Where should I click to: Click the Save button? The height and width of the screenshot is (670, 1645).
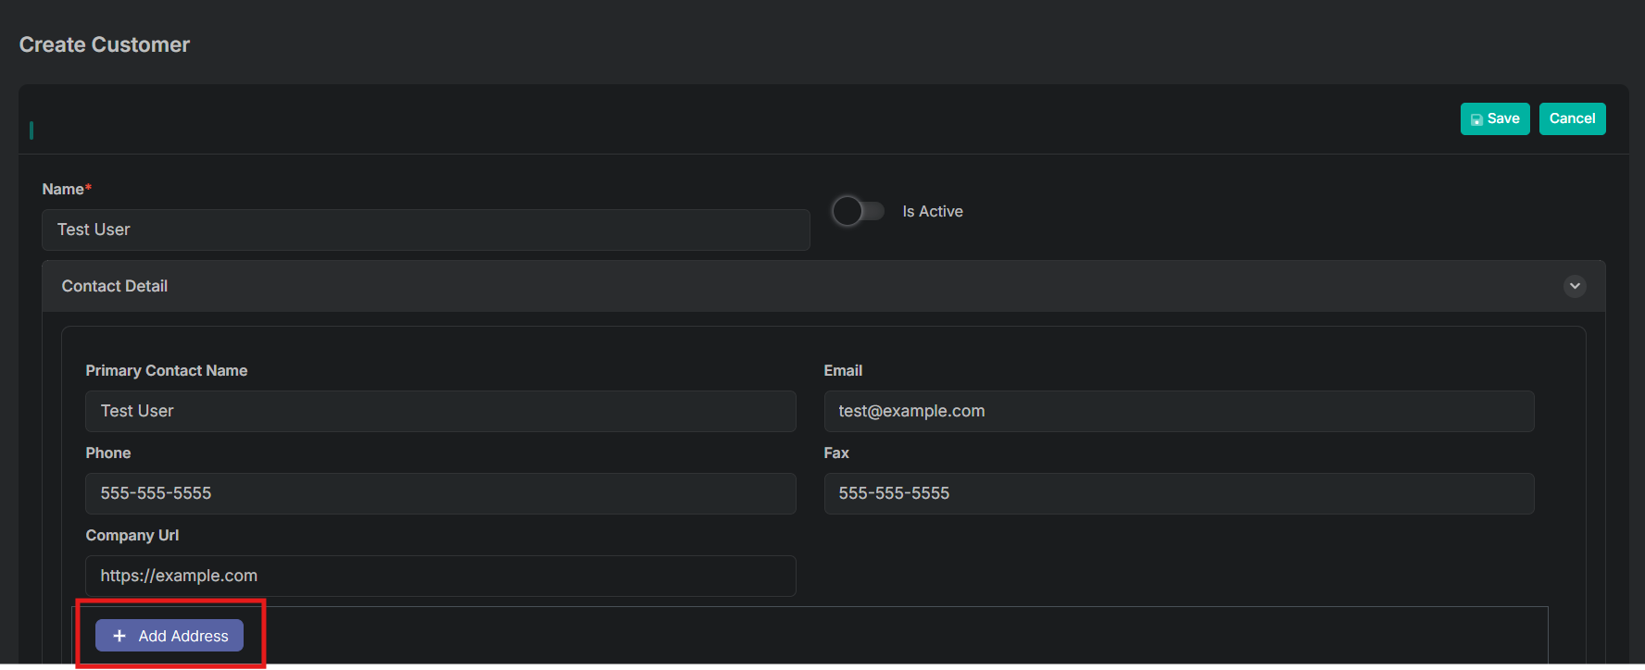point(1495,118)
